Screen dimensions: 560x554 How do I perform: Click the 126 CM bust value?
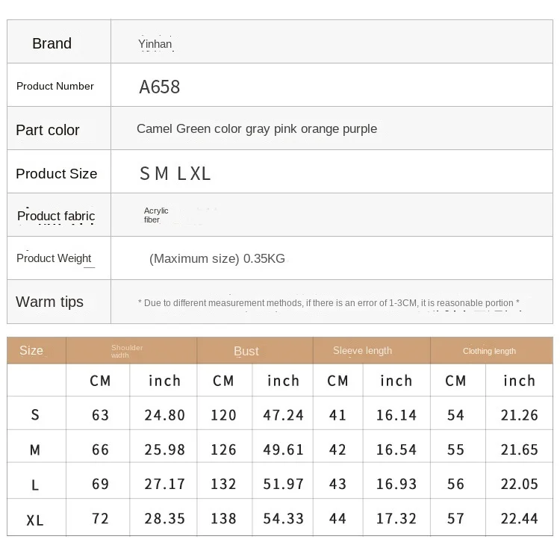pyautogui.click(x=223, y=450)
